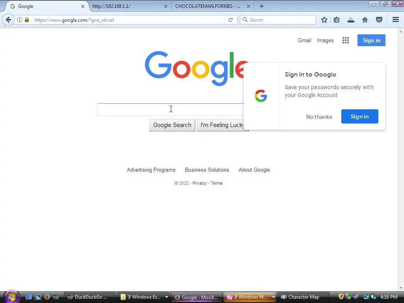404x303 pixels.
Task: Close the Google tab
Action: click(83, 6)
